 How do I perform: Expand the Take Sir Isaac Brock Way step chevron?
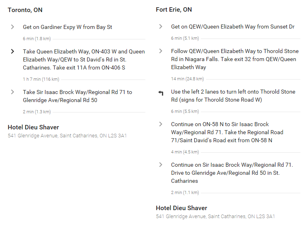tap(12, 92)
